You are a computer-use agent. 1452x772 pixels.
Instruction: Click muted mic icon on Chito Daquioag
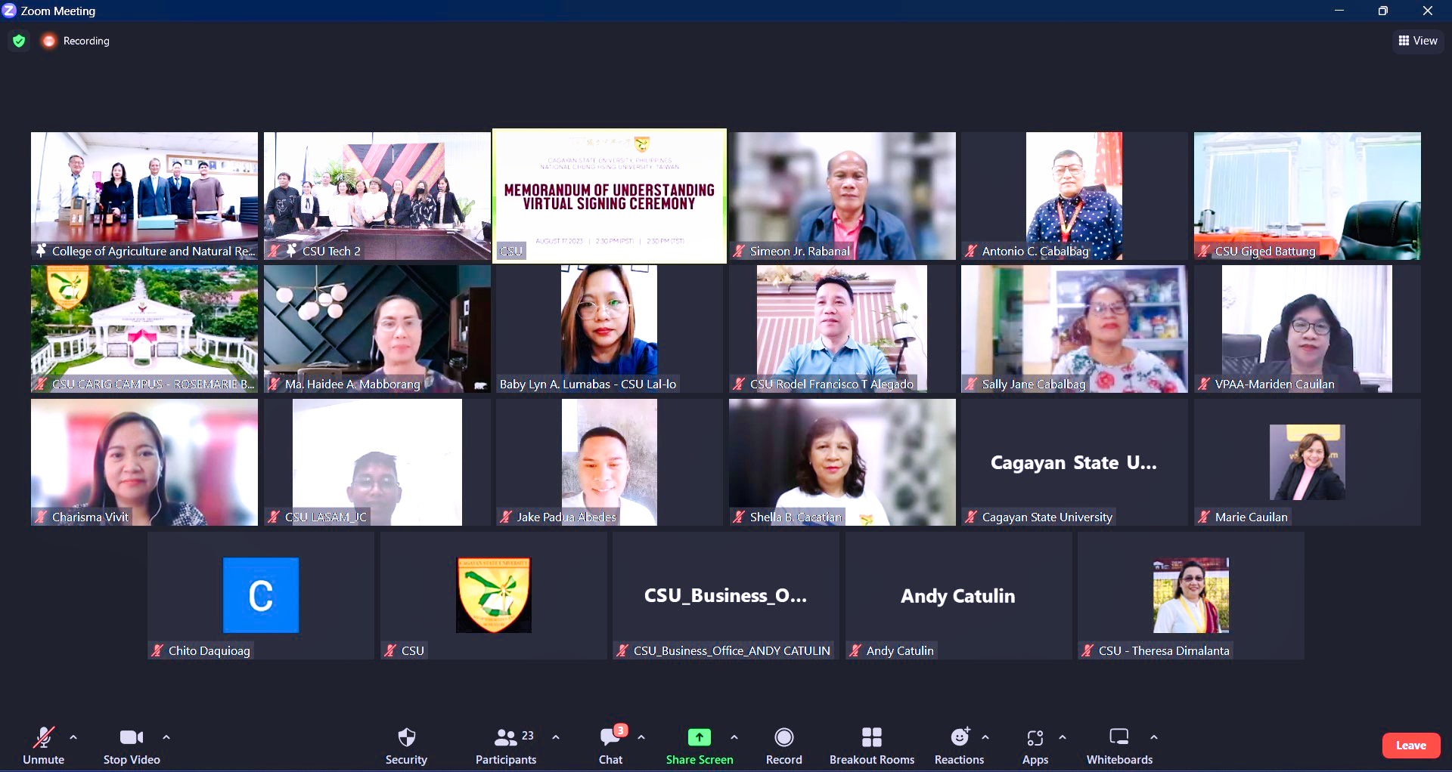(157, 650)
